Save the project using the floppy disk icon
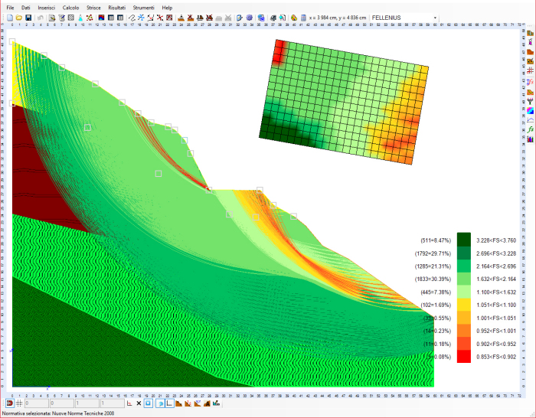The image size is (536, 418). (28, 17)
